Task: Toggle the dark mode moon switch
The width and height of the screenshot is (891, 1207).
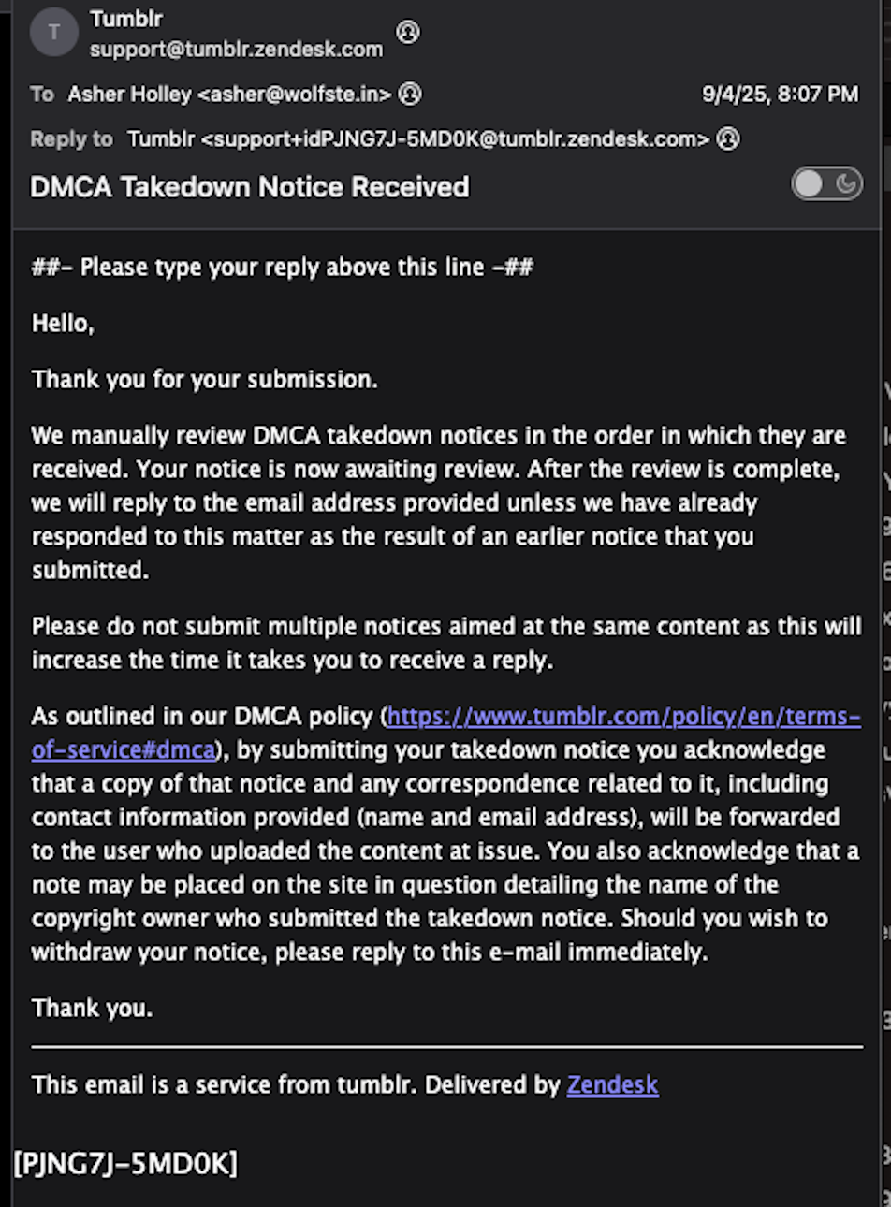Action: (826, 184)
